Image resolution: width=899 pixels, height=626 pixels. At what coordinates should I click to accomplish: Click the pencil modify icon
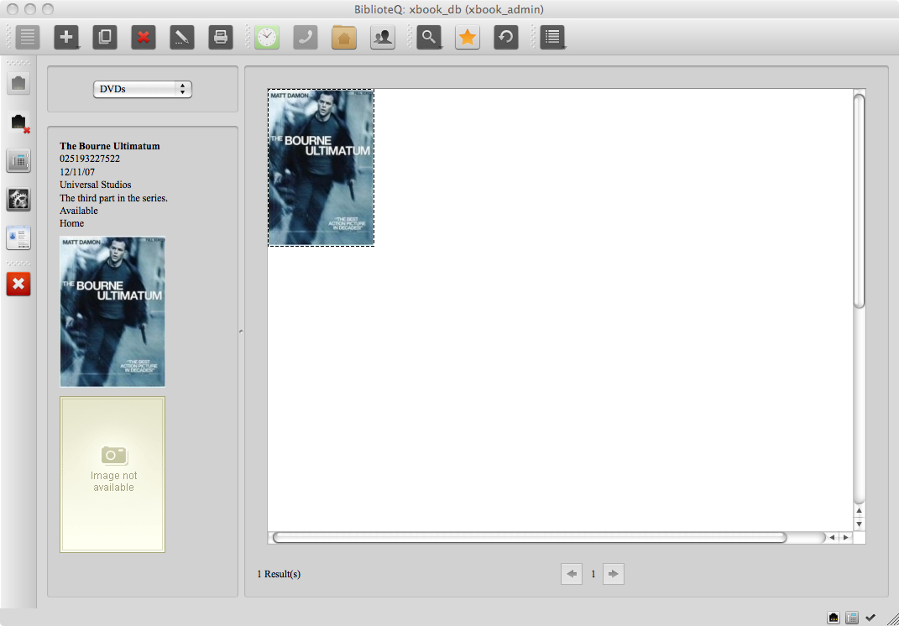pos(182,37)
